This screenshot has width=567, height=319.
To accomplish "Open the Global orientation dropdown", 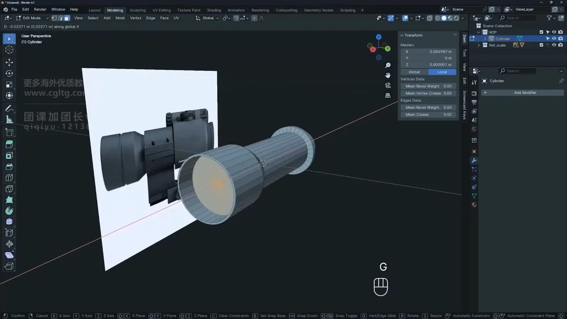I will tap(207, 18).
